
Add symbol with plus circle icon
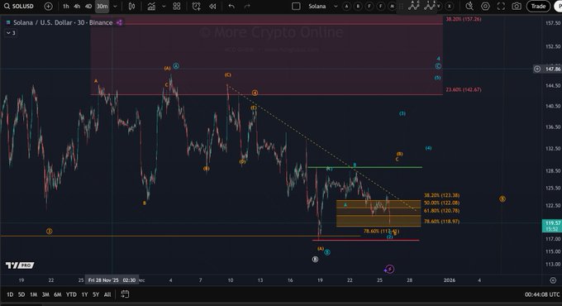pos(49,7)
